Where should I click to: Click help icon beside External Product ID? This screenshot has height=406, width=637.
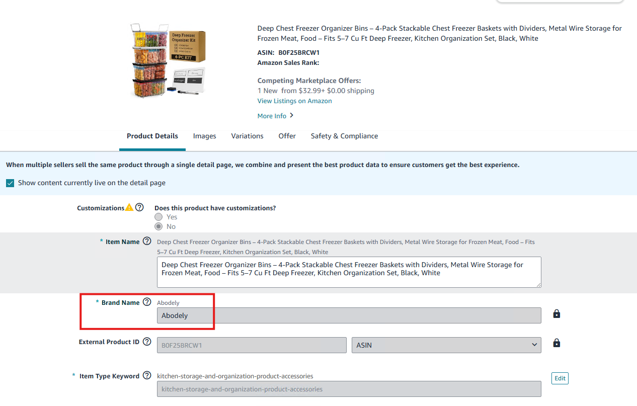coord(147,342)
